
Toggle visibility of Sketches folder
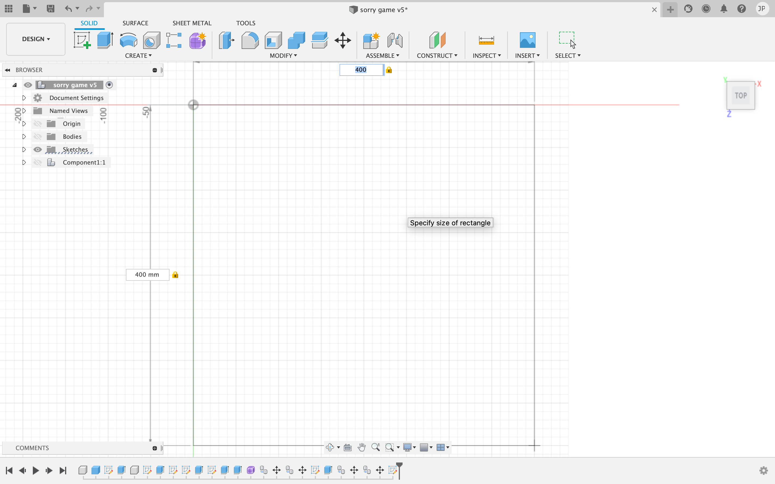coord(37,149)
